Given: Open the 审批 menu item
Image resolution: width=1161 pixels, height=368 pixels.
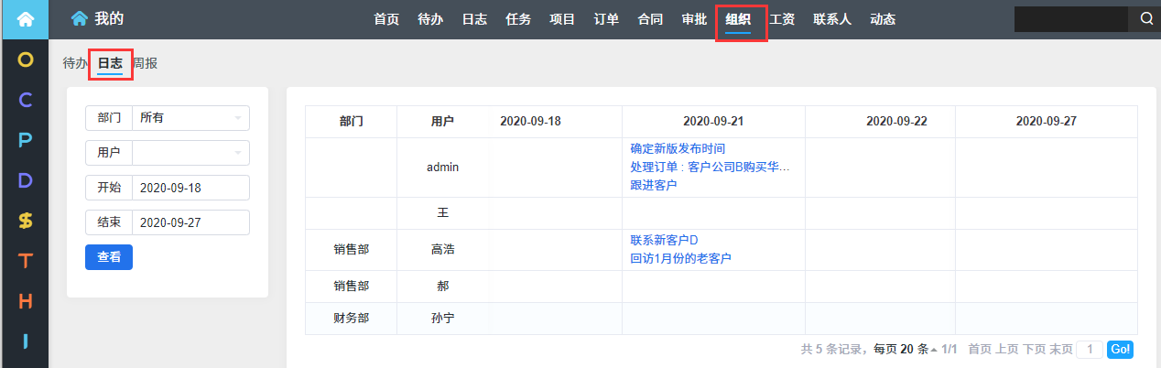Looking at the screenshot, I should 693,19.
